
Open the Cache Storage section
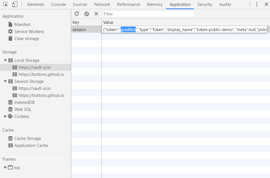coord(28,138)
